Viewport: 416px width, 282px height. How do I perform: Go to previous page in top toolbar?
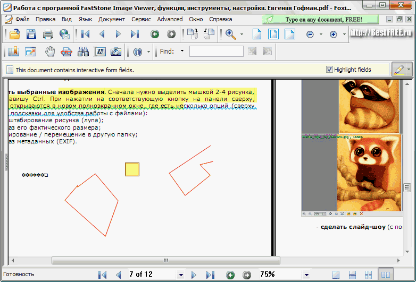pyautogui.click(x=102, y=34)
